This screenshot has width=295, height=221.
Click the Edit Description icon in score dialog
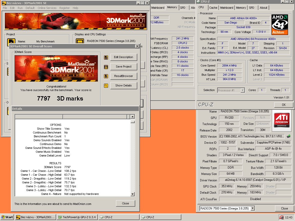[106, 58]
